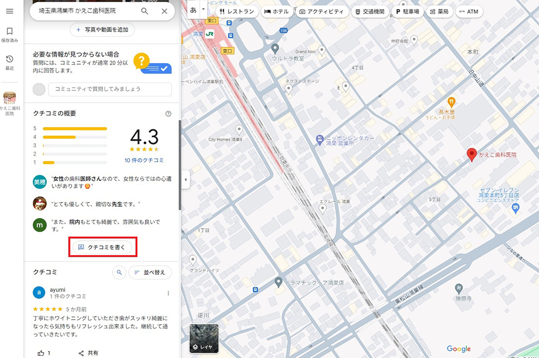Select the レストラン category chip
The image size is (539, 358).
coord(237,11)
